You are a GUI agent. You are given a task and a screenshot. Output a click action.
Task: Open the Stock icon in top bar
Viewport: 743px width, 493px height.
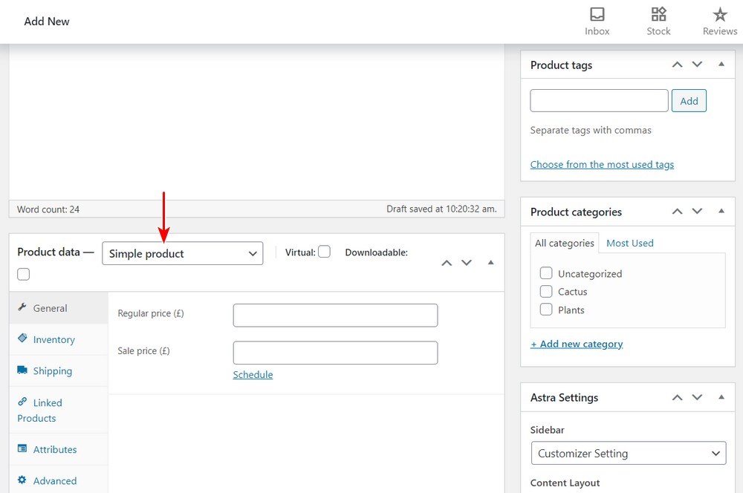tap(658, 15)
